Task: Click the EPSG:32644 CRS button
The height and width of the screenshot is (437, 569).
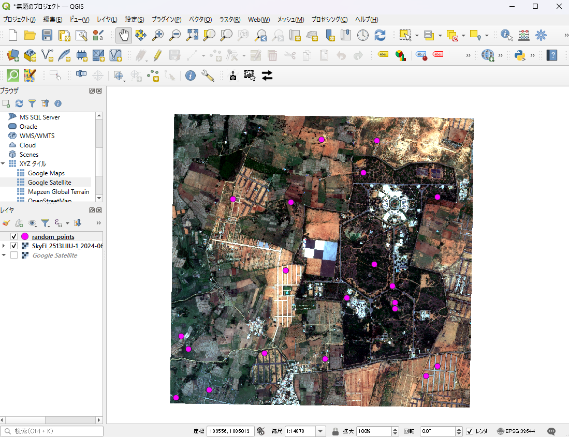Action: [516, 431]
